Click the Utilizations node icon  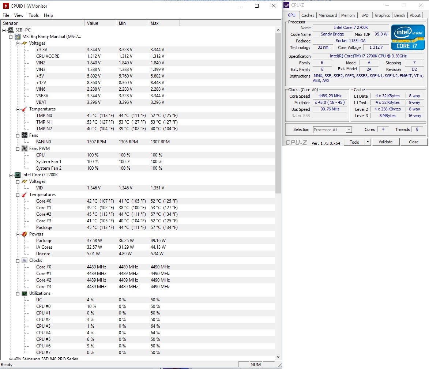coord(25,293)
